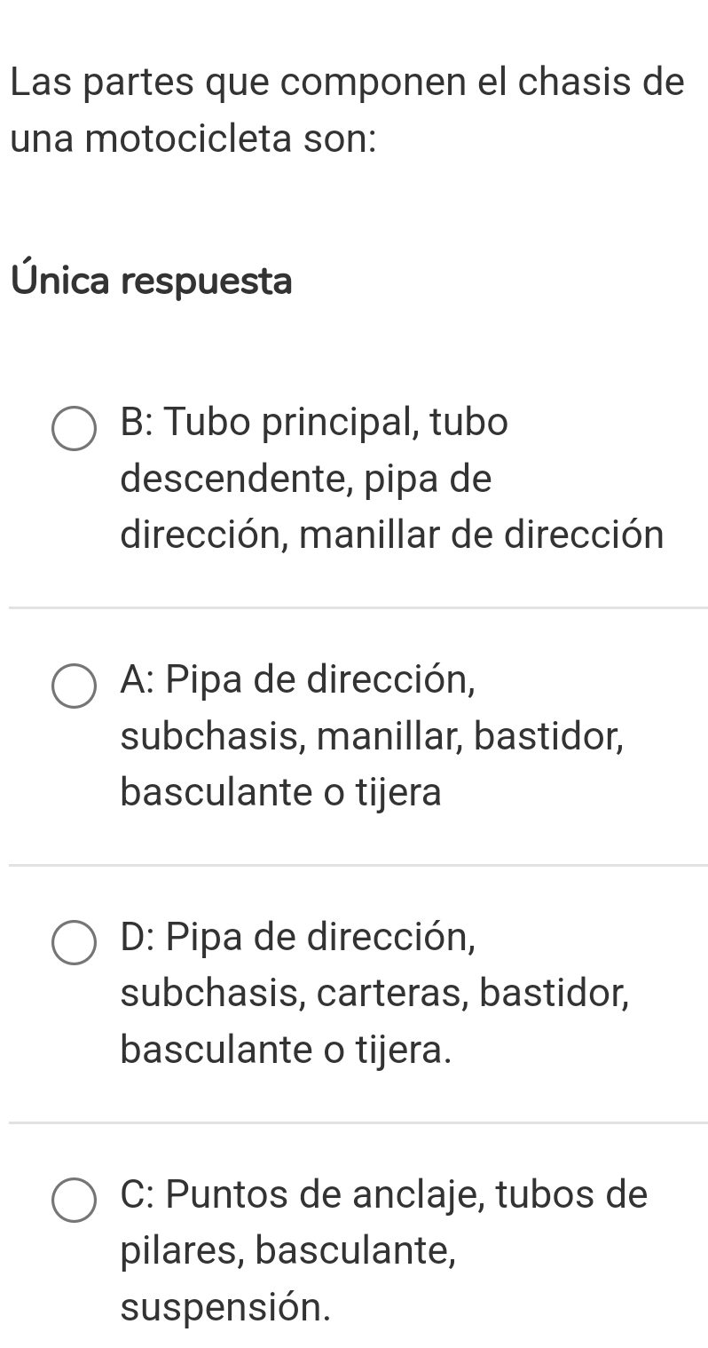Screen dimensions: 708x1348
Task: Select the radio button for option A
Action: (x=75, y=686)
